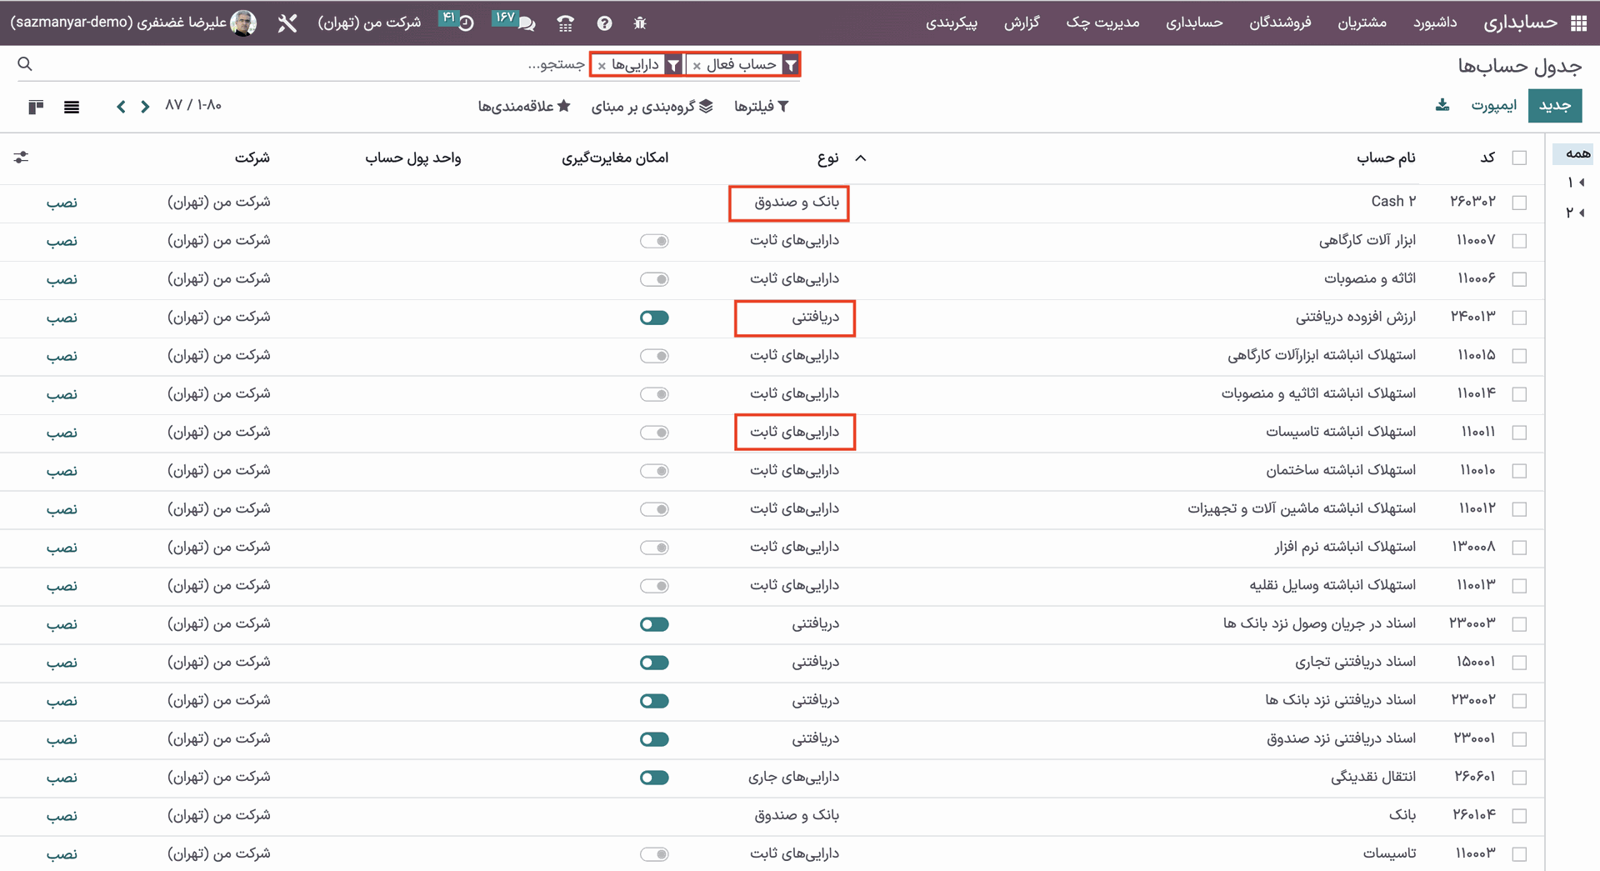Viewport: 1600px width, 871px height.
Task: Open the مشتریان menu
Action: tap(1362, 23)
